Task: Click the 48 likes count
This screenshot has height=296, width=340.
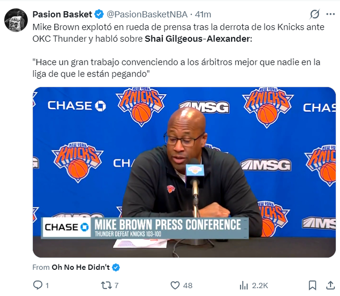Action: pyautogui.click(x=188, y=285)
